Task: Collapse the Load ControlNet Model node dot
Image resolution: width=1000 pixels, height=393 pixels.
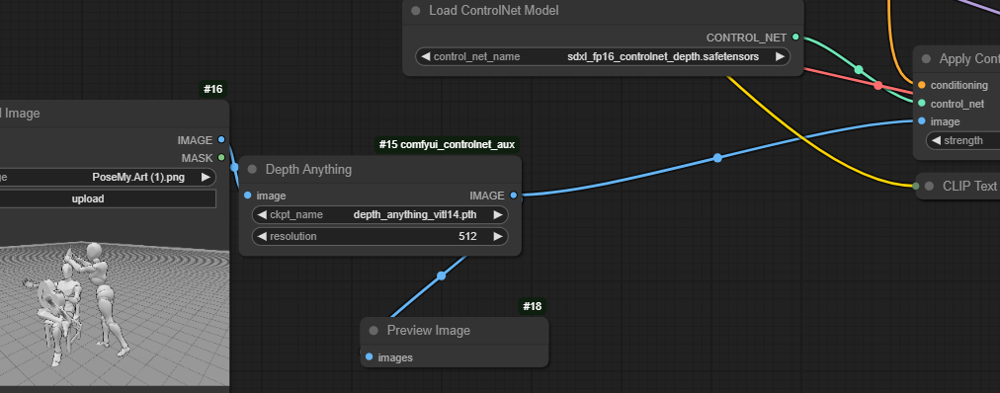Action: click(416, 11)
